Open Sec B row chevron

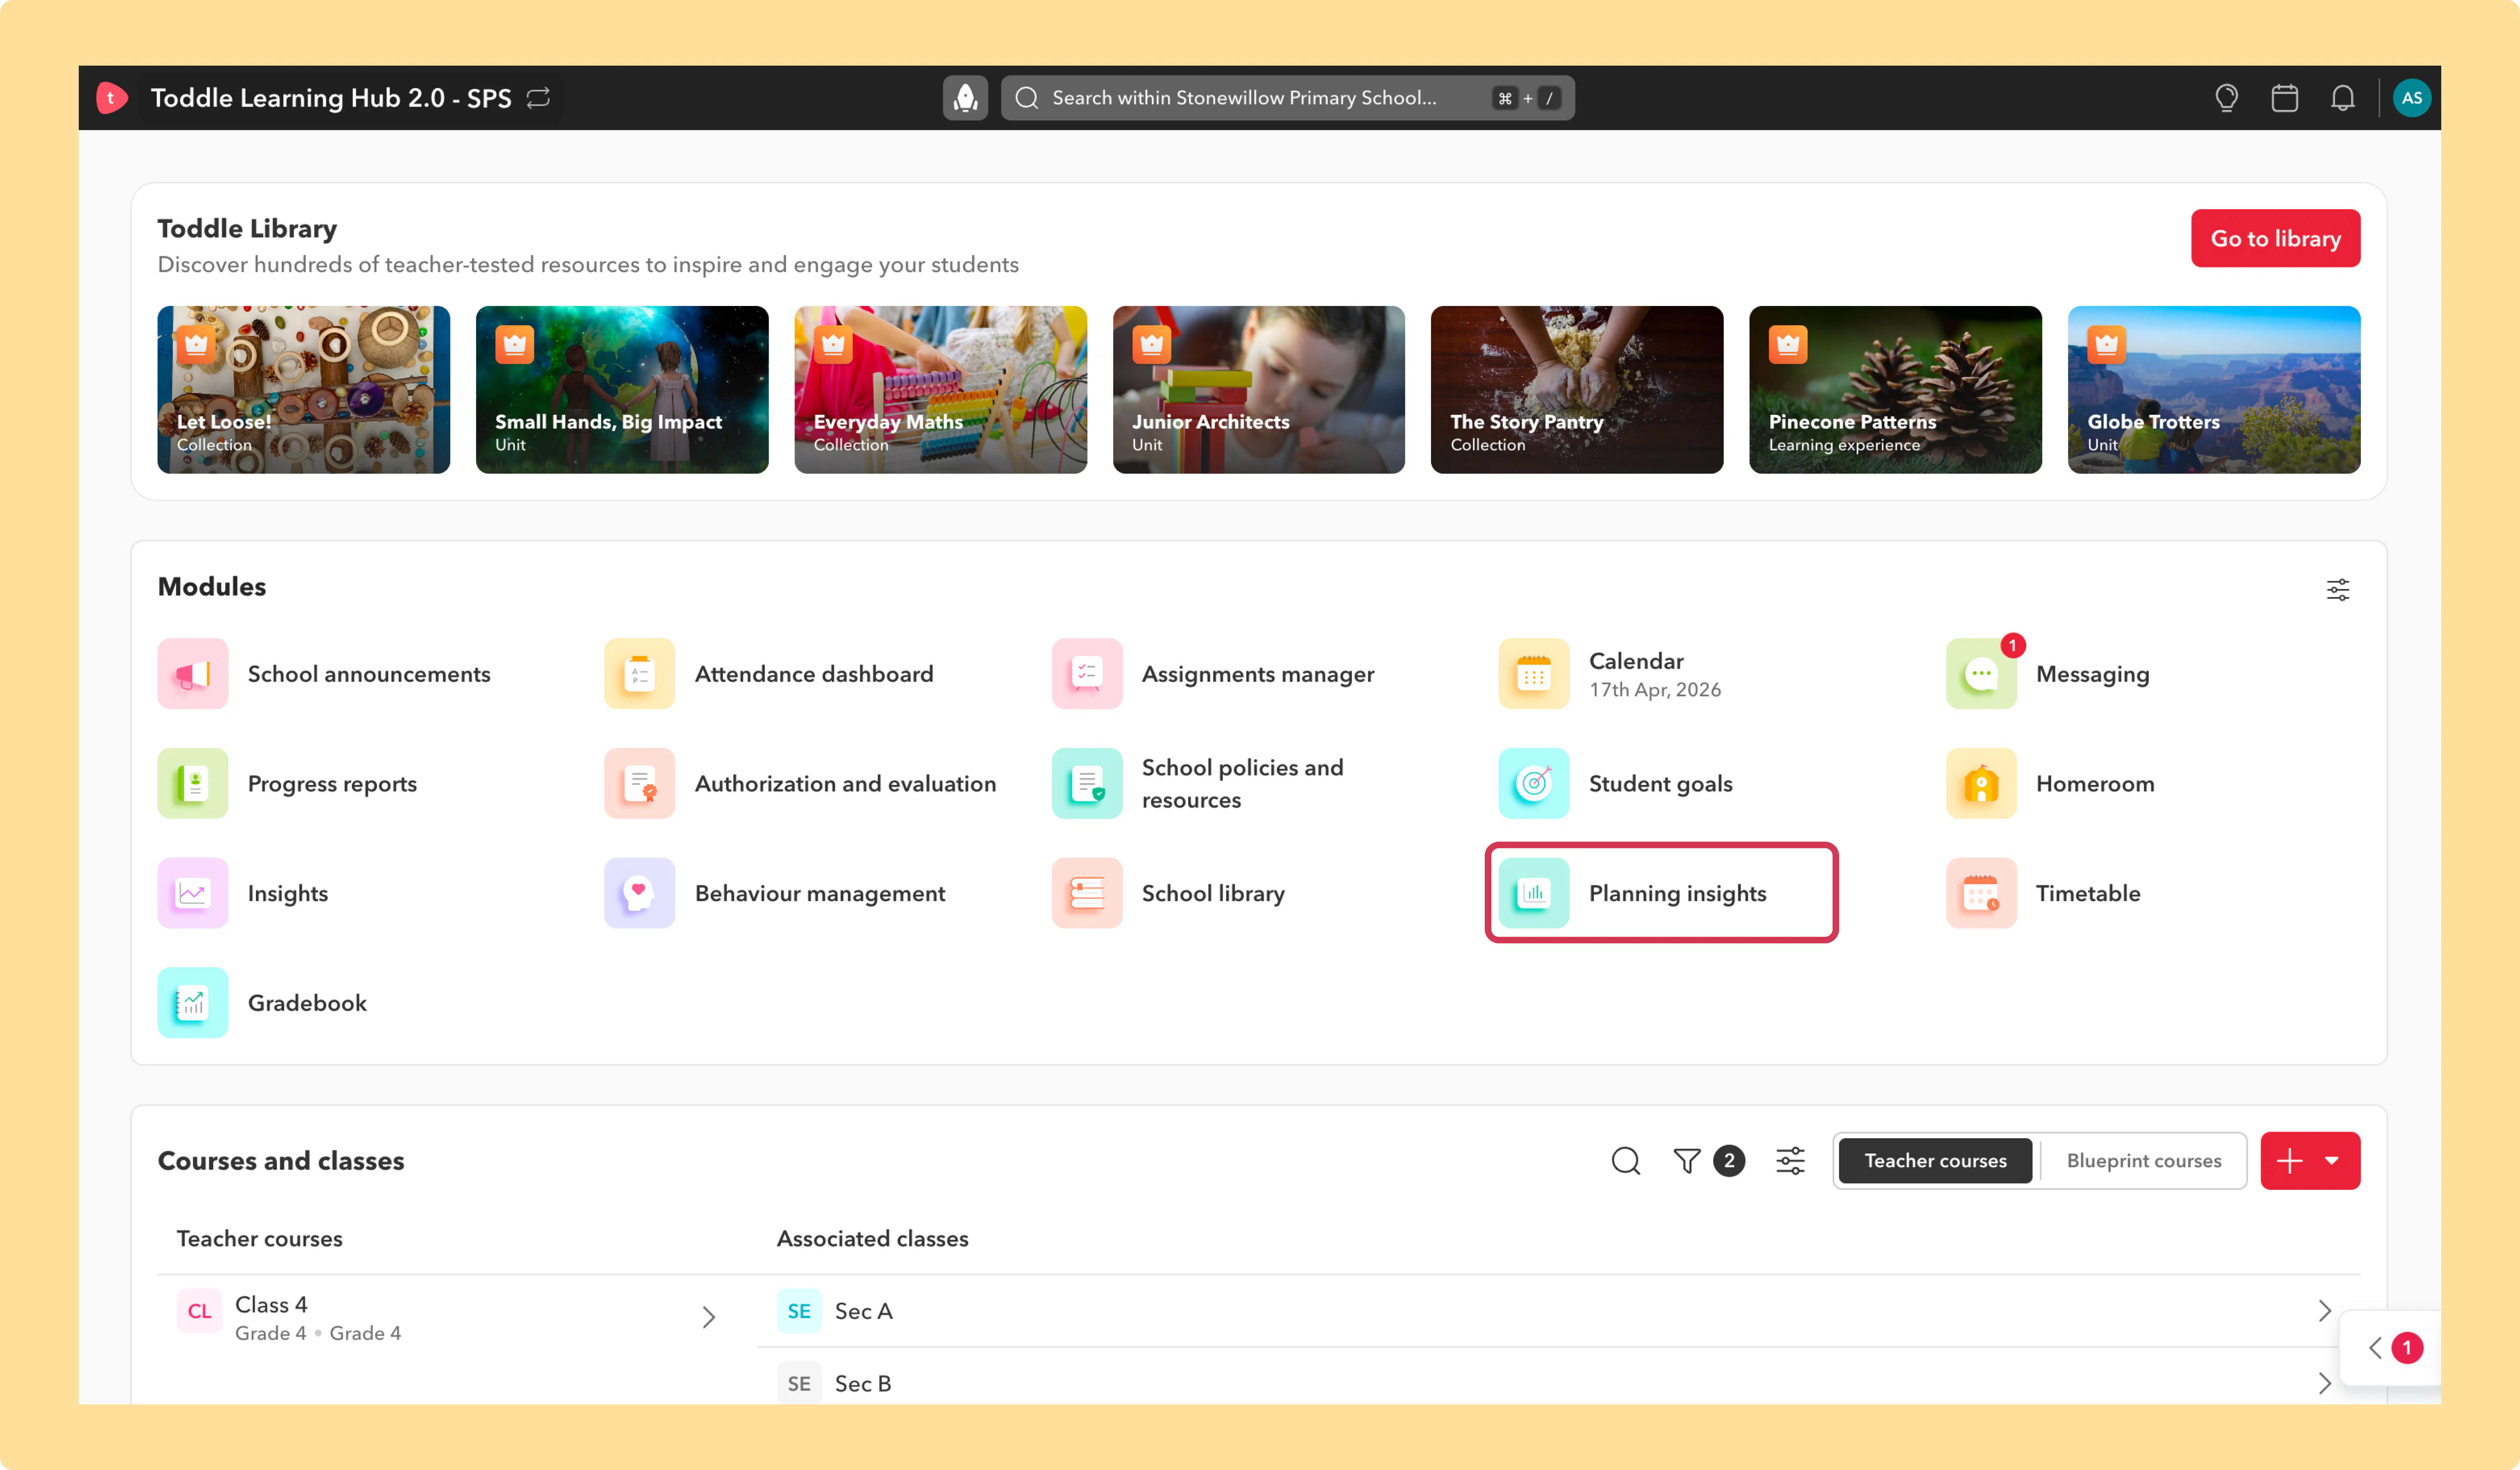coord(2325,1384)
